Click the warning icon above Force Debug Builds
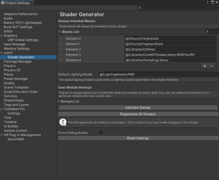The image size is (219, 180). [x=63, y=122]
